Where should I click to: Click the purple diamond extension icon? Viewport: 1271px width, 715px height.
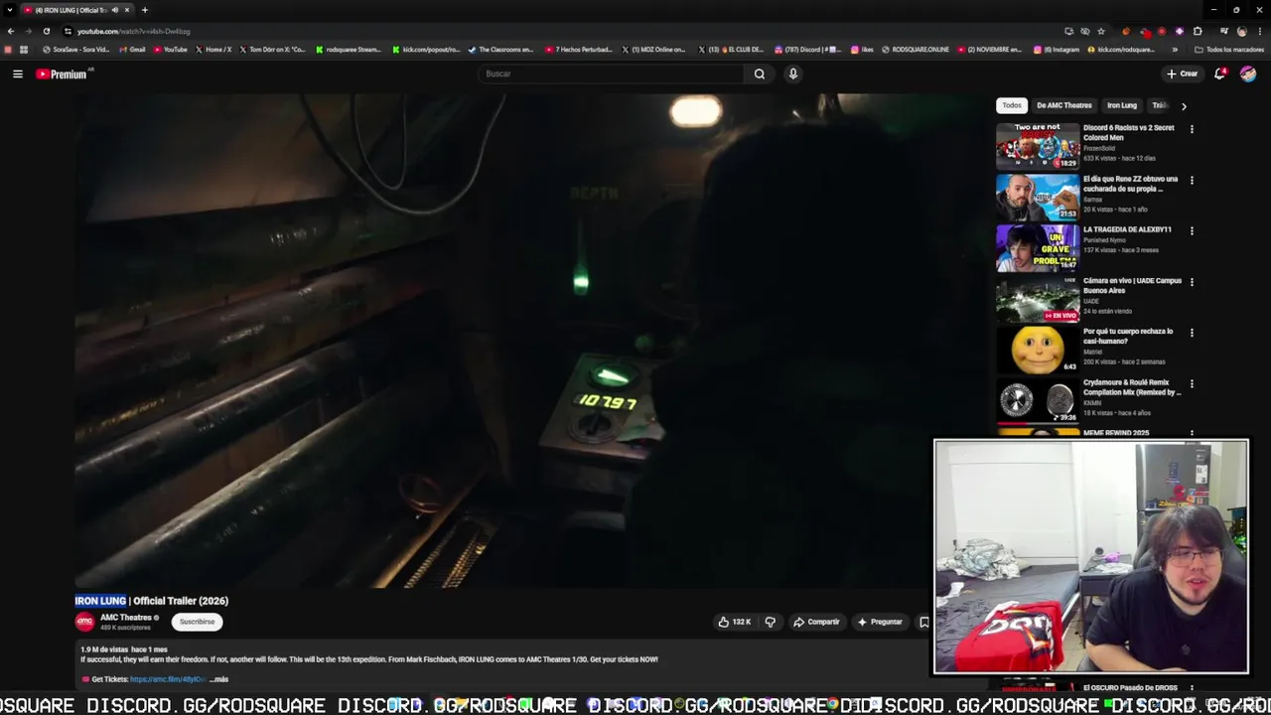click(x=1180, y=31)
